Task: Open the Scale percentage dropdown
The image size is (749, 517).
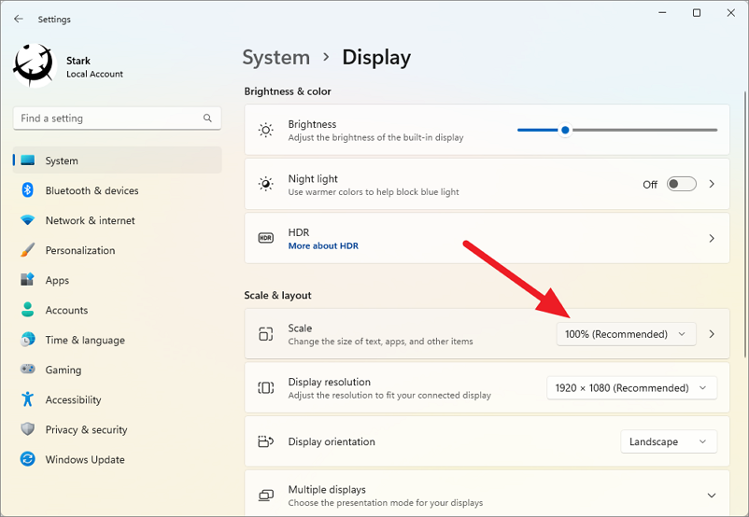Action: click(626, 334)
